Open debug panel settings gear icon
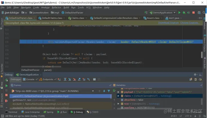The width and height of the screenshot is (207, 118). [195, 75]
